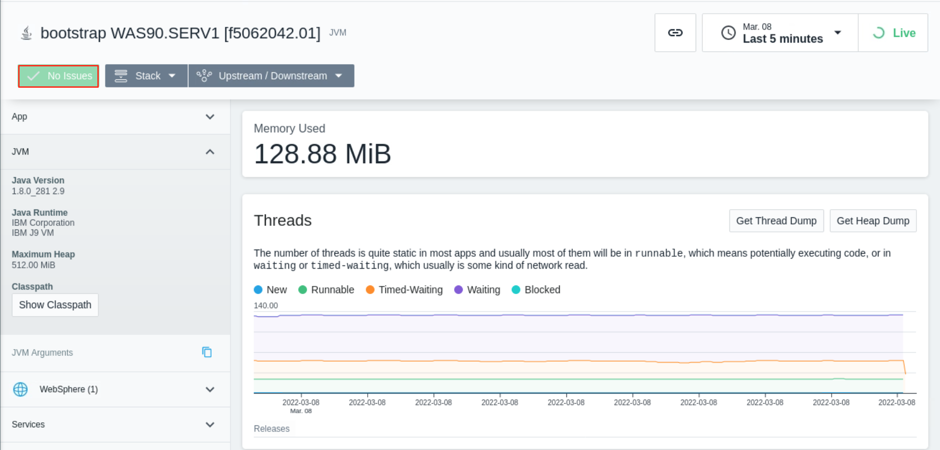Toggle the Runnable series in legend
Screen dimensions: 940x450
(x=326, y=290)
